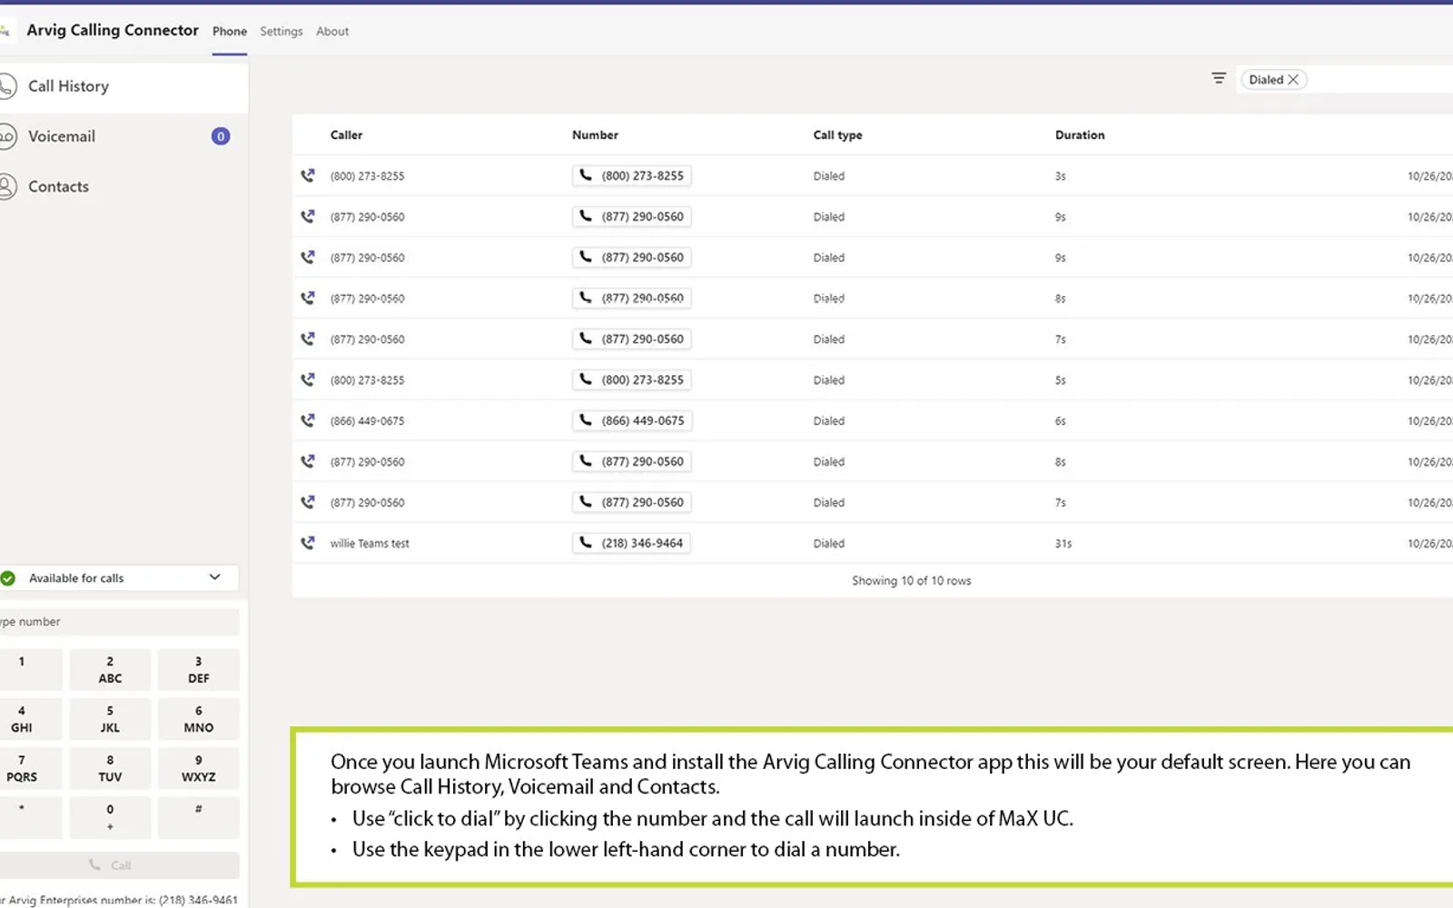1453x908 pixels.
Task: Open Call History in the sidebar
Action: tap(123, 86)
